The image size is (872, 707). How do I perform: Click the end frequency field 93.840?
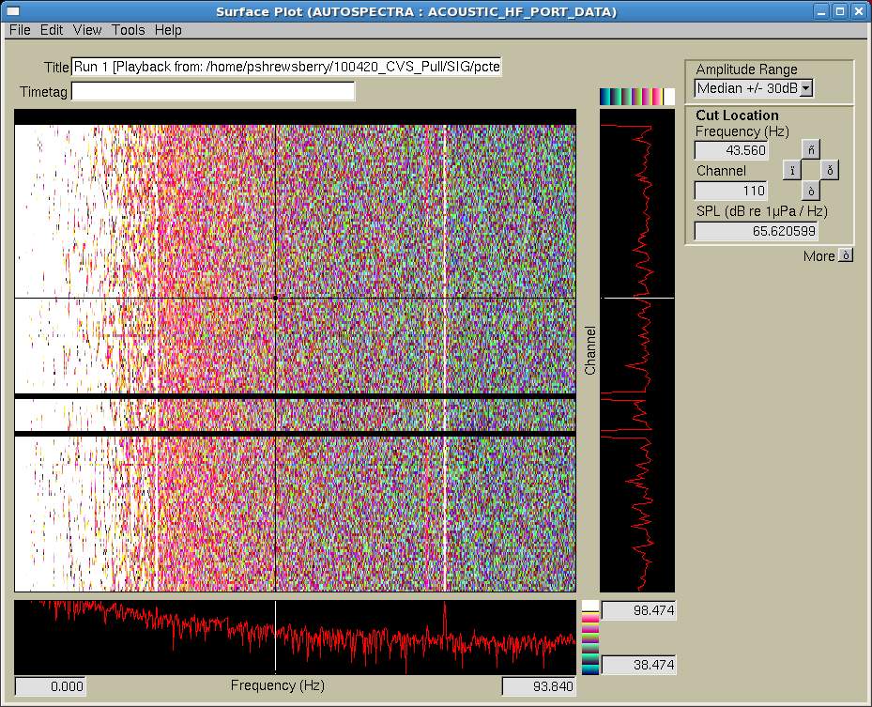(x=539, y=685)
